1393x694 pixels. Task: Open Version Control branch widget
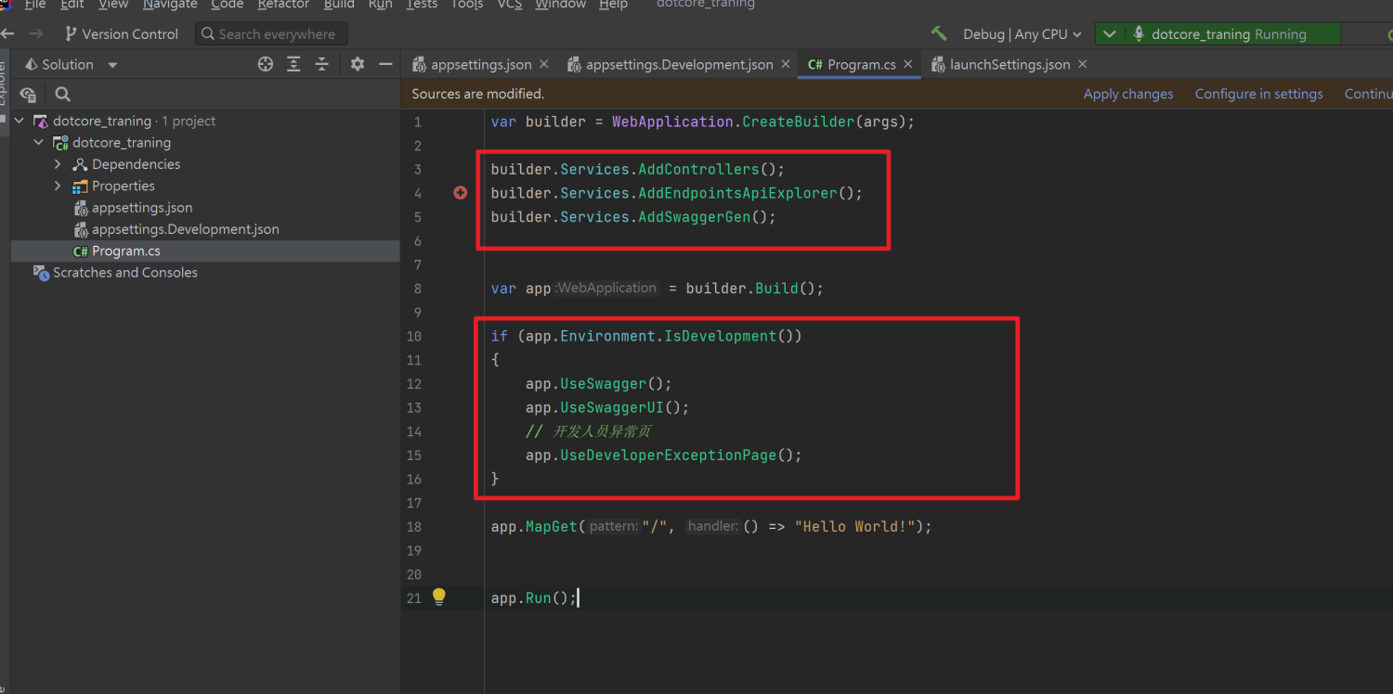121,33
